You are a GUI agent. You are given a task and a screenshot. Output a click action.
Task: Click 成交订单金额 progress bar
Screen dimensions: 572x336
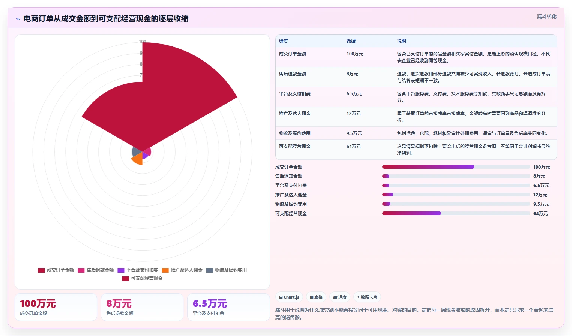[x=456, y=167]
